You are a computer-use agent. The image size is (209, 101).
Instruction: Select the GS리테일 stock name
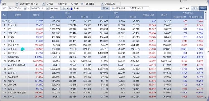tap(13, 77)
